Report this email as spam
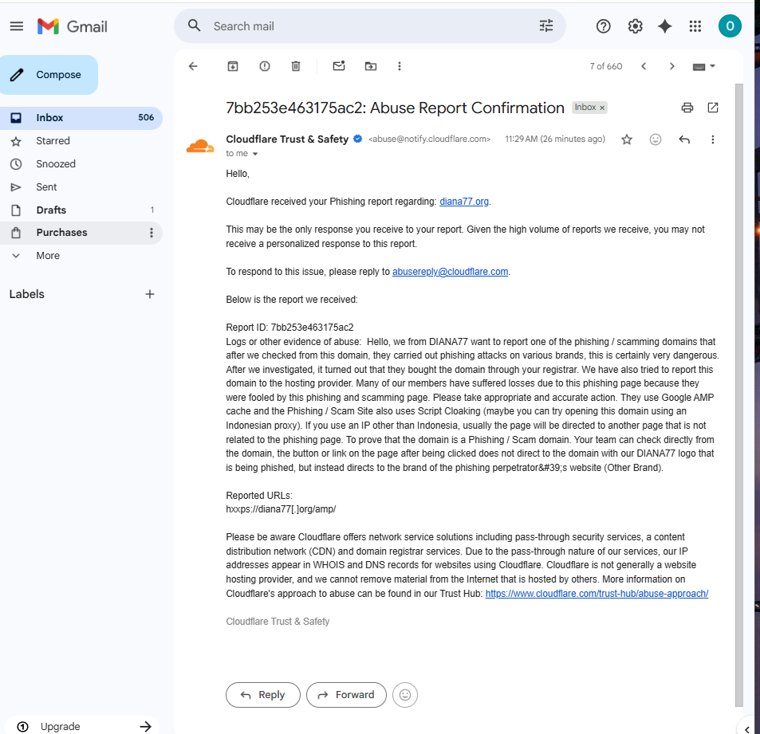Screen dimensions: 760x734 coord(264,66)
